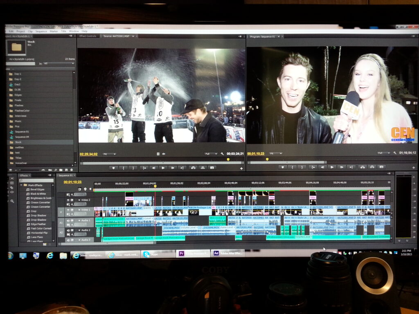Screen dimensions: 419x314
Task: Add marker in Source monitor
Action: pyautogui.click(x=114, y=168)
